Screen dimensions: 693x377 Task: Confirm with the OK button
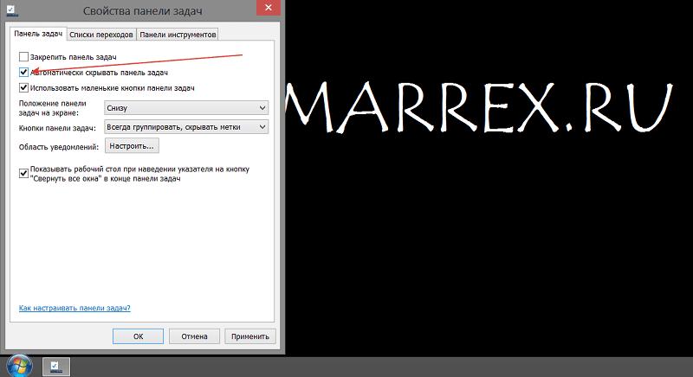(138, 336)
